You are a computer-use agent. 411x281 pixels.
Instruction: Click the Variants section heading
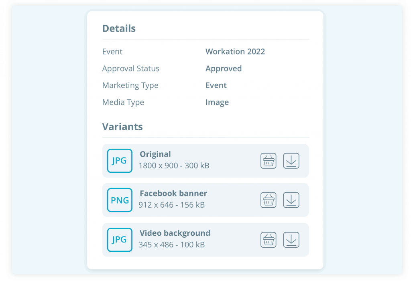(122, 127)
